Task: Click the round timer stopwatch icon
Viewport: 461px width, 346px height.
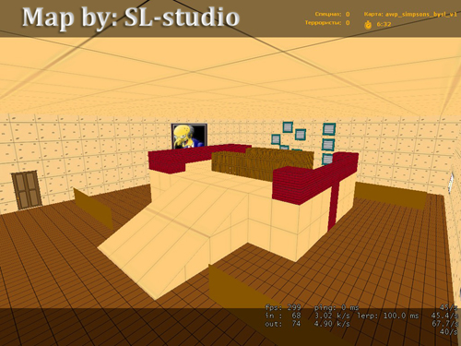Action: coord(368,25)
